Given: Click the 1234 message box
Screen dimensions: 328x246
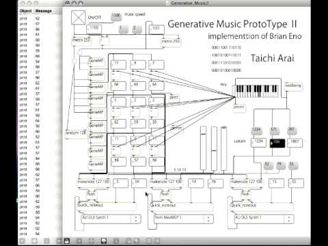Looking at the screenshot, I should (257, 131).
